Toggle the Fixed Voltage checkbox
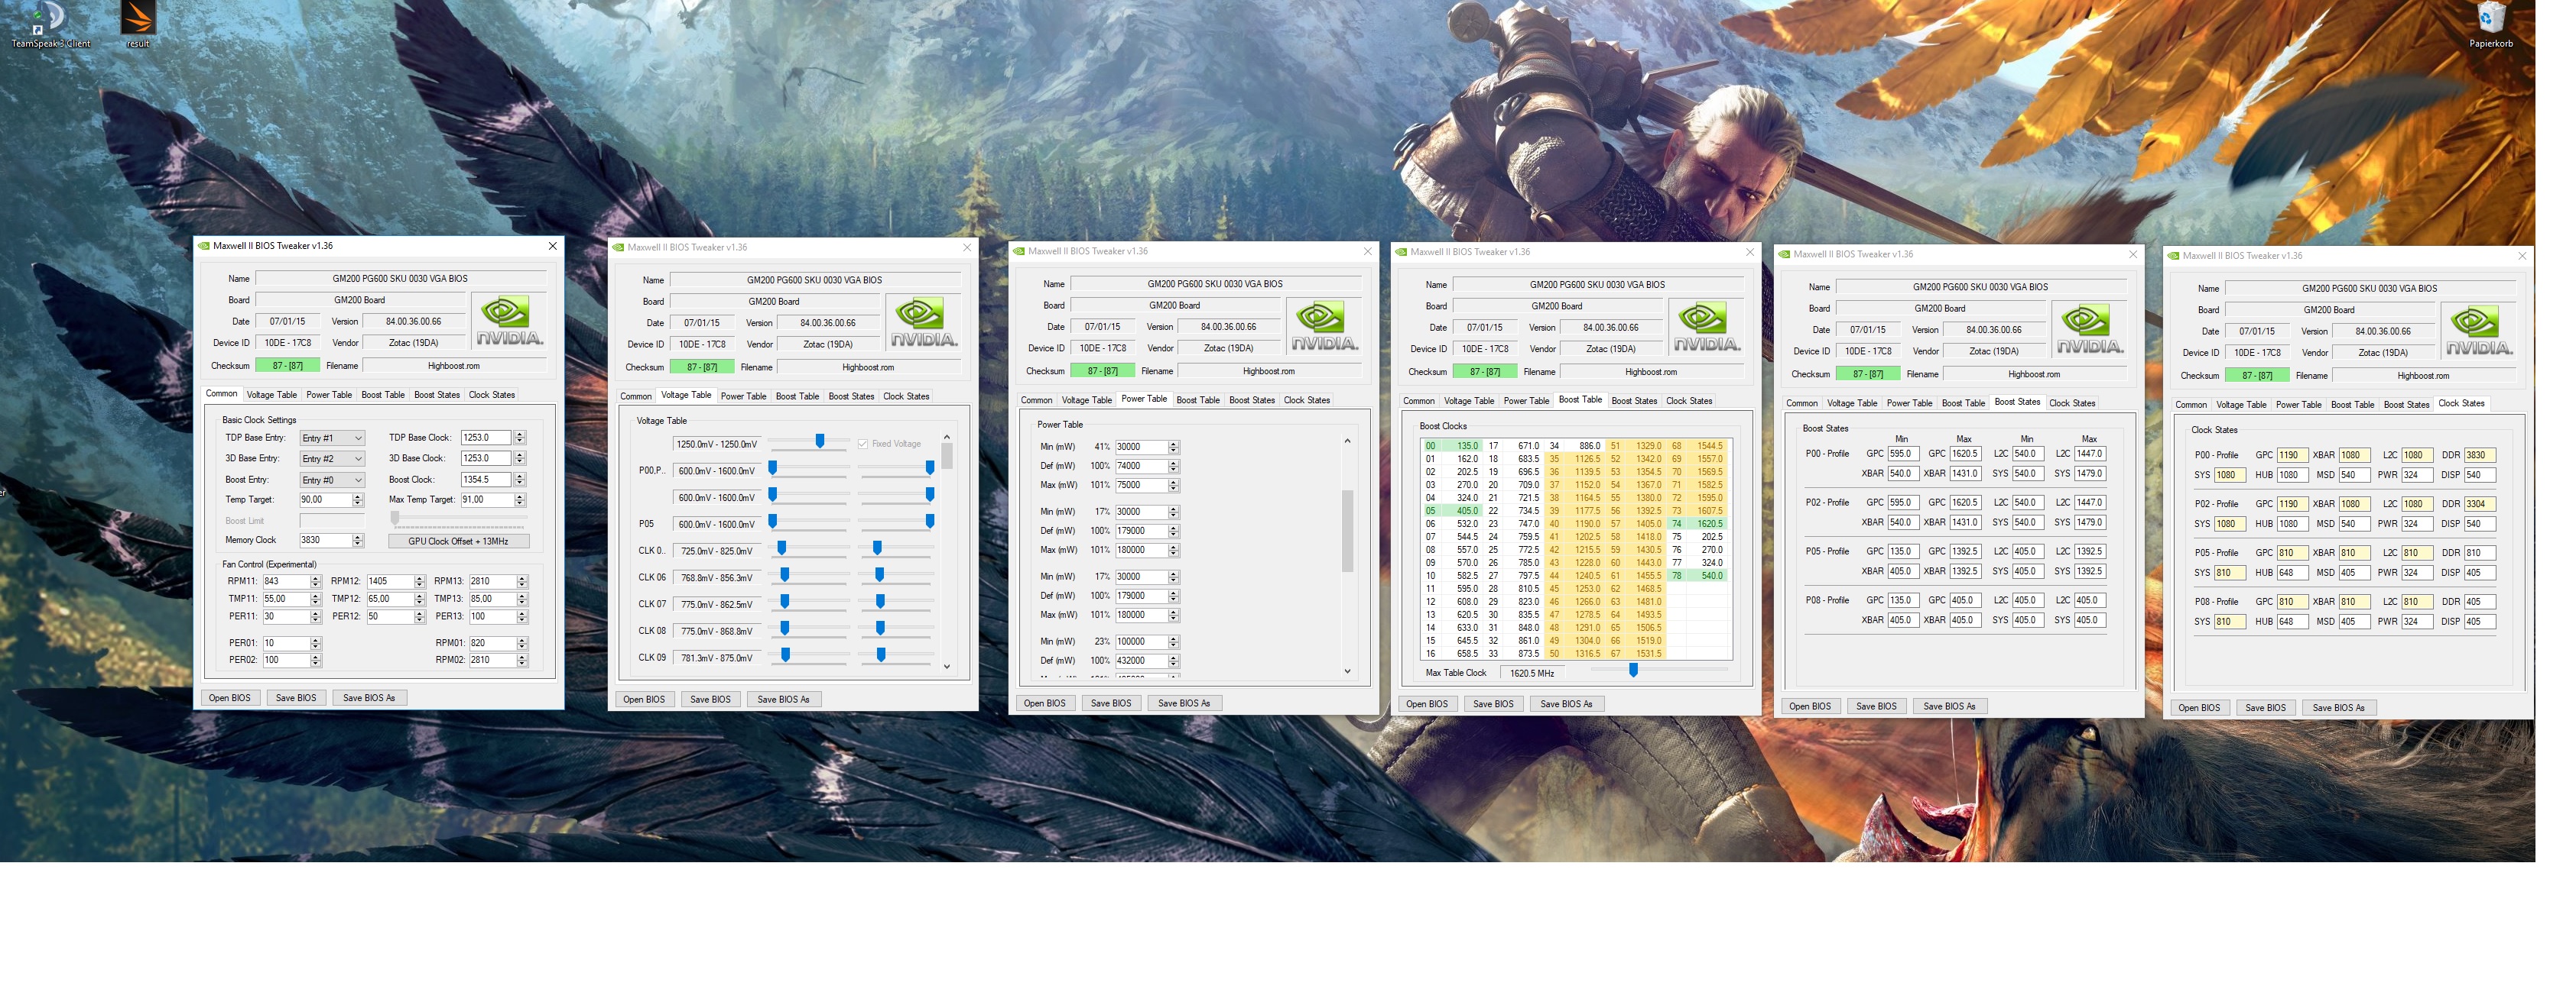Screen dimensions: 2576x989 (863, 444)
